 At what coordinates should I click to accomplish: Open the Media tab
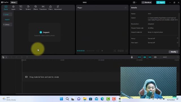[6, 8]
